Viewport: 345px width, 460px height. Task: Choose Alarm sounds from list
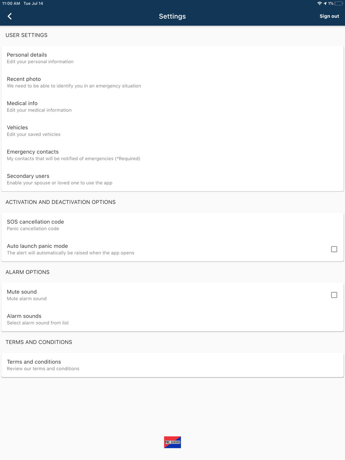[172, 319]
